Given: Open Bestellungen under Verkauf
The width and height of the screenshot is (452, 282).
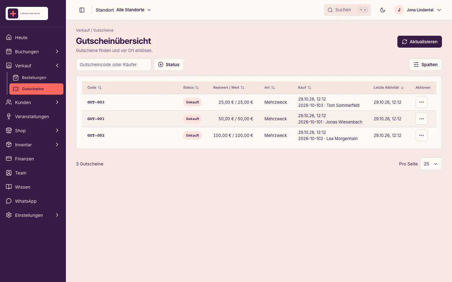Looking at the screenshot, I should click(x=36, y=77).
